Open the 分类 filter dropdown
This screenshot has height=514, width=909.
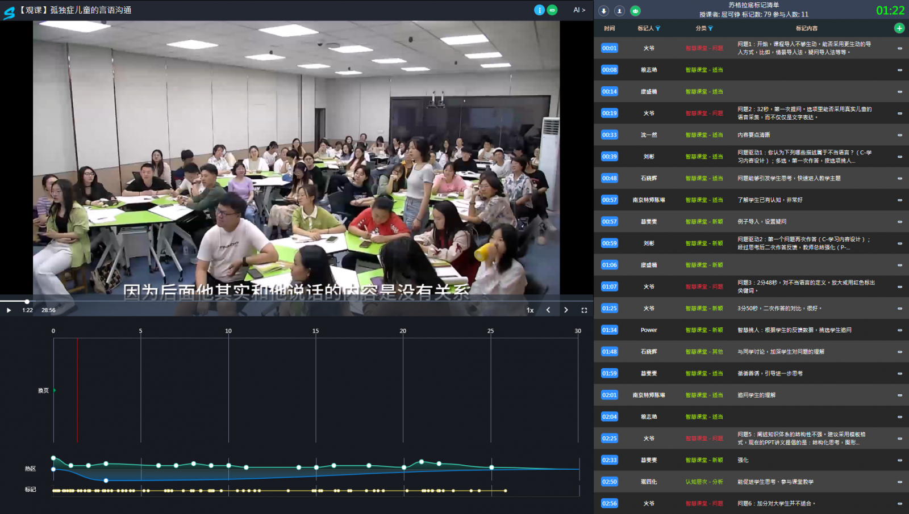point(710,28)
